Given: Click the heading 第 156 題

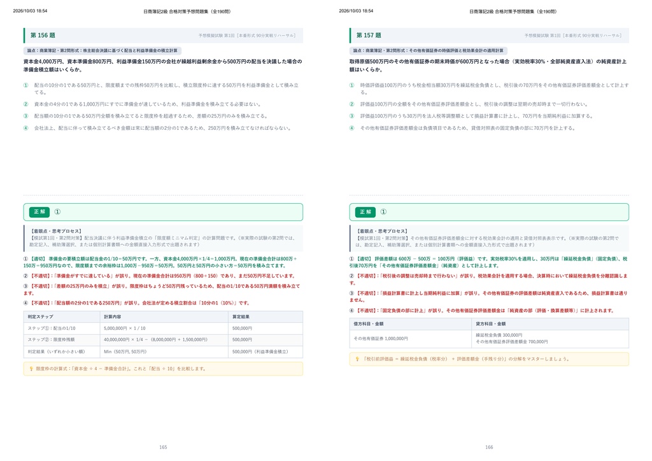Looking at the screenshot, I should [43, 36].
